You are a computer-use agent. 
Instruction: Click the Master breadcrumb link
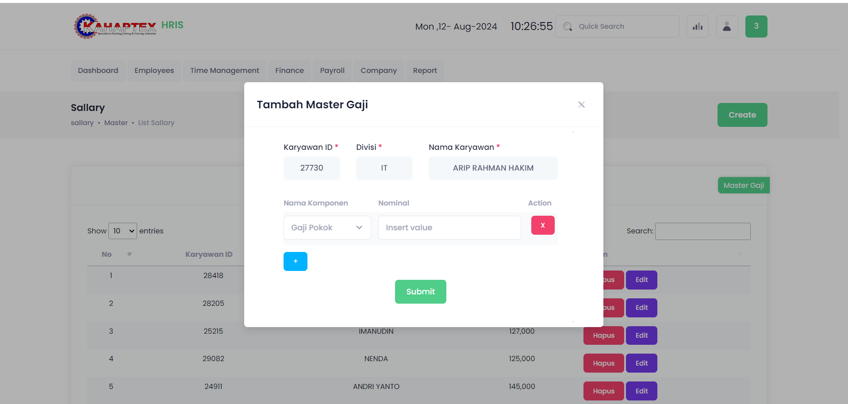point(116,123)
